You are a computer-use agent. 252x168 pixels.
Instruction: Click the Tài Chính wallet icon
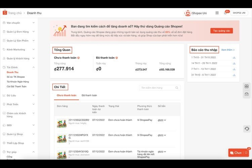pyautogui.click(x=4, y=67)
